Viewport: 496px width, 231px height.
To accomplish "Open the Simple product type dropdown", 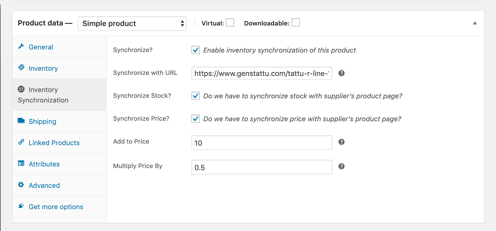I will [132, 23].
